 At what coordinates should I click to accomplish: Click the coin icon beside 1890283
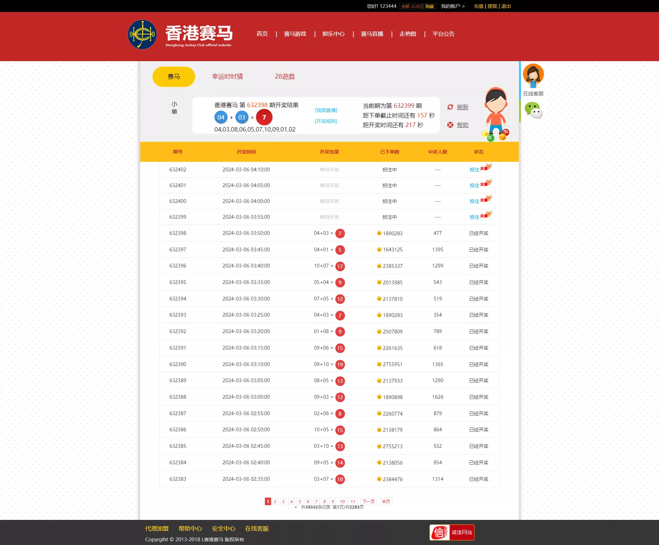pyautogui.click(x=379, y=233)
